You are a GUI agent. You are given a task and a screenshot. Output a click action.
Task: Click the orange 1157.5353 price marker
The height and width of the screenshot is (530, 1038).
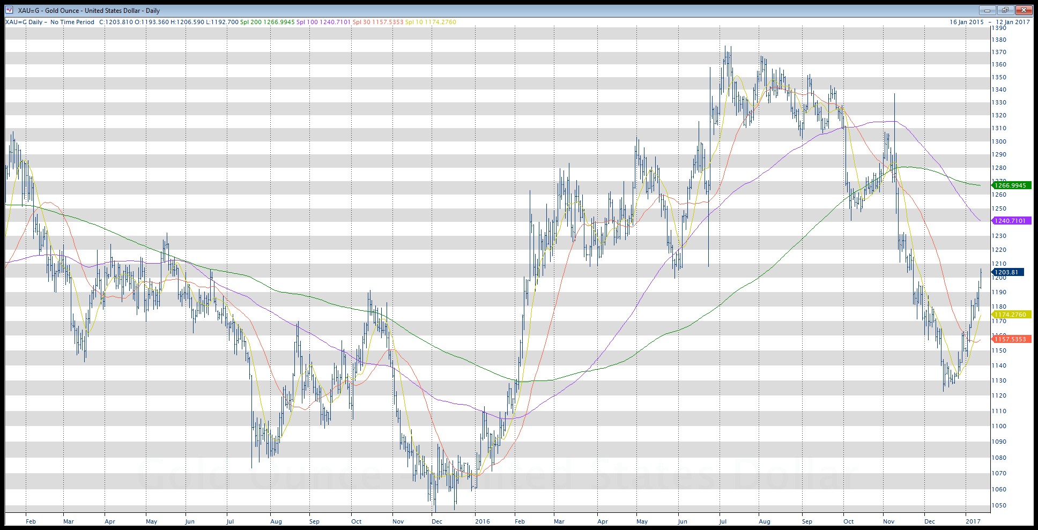click(x=1010, y=339)
